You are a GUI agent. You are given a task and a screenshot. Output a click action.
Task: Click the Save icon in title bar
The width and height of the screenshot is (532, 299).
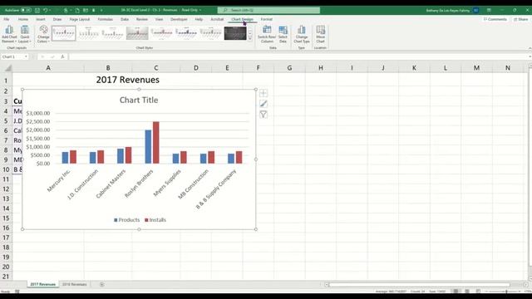click(37, 10)
